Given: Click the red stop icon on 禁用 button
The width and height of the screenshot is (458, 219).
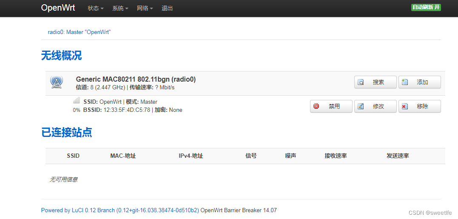Looking at the screenshot, I should pos(316,106).
